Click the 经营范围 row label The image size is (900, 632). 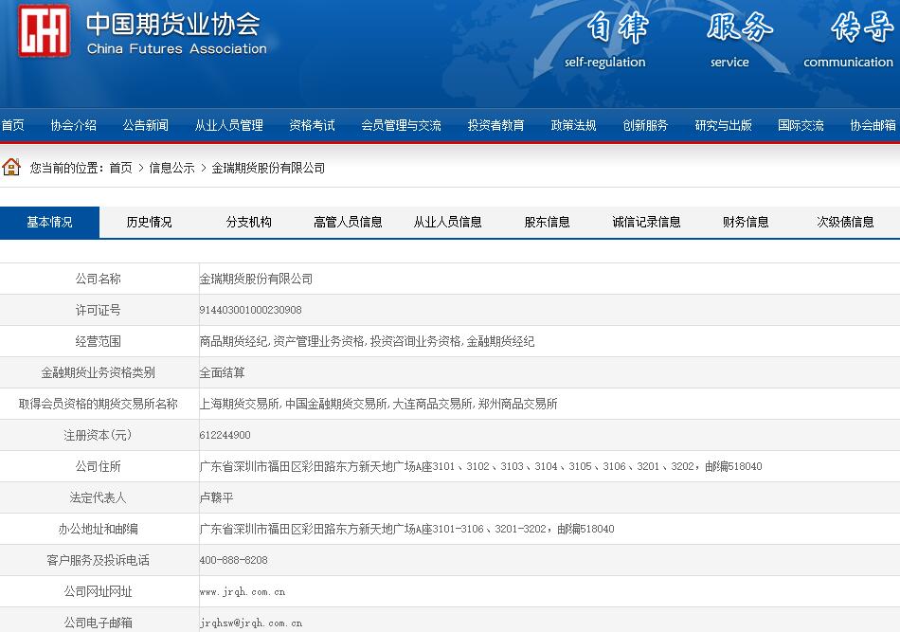(x=99, y=341)
